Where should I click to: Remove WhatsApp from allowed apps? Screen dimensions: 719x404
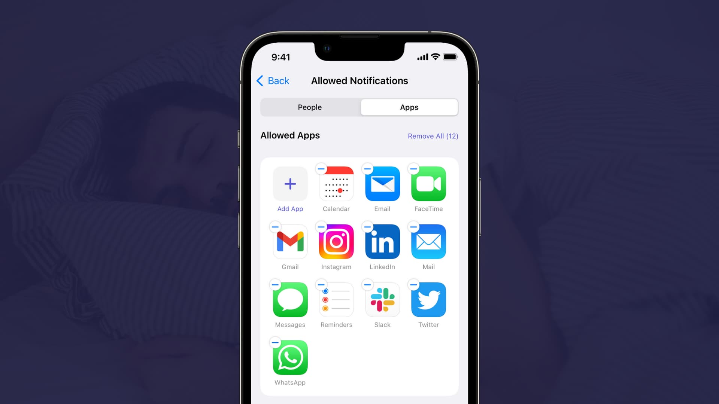tap(275, 342)
